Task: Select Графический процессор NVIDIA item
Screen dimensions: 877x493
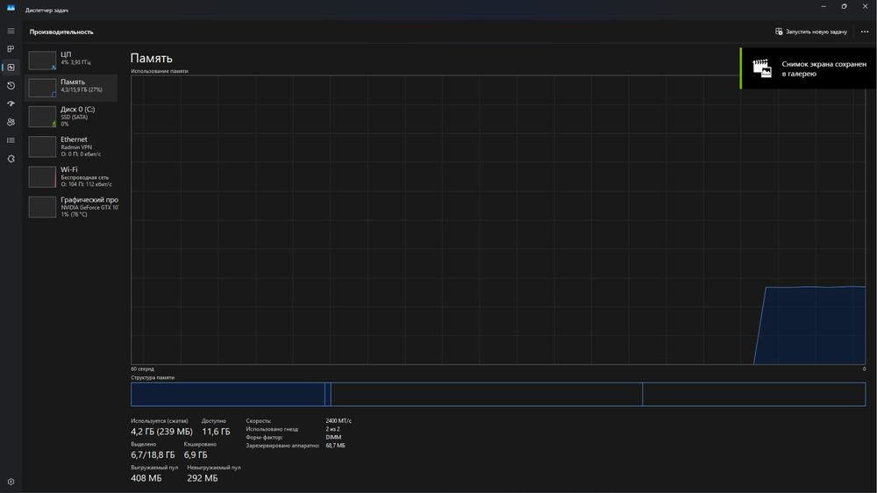Action: (72, 207)
